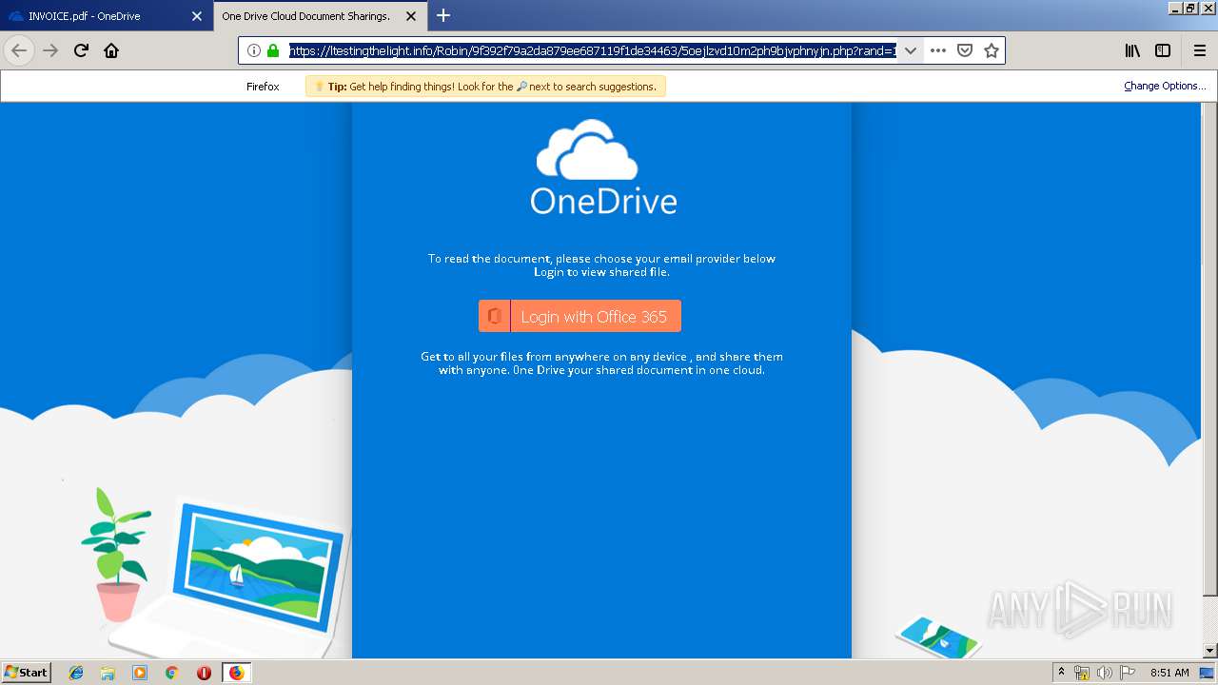Screen dimensions: 1218x685
Task: Open the volume speaker tray icon
Action: [1104, 673]
